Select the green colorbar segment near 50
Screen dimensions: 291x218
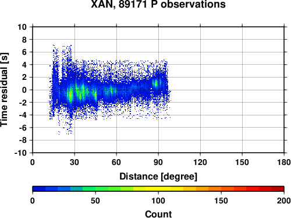click(x=95, y=189)
